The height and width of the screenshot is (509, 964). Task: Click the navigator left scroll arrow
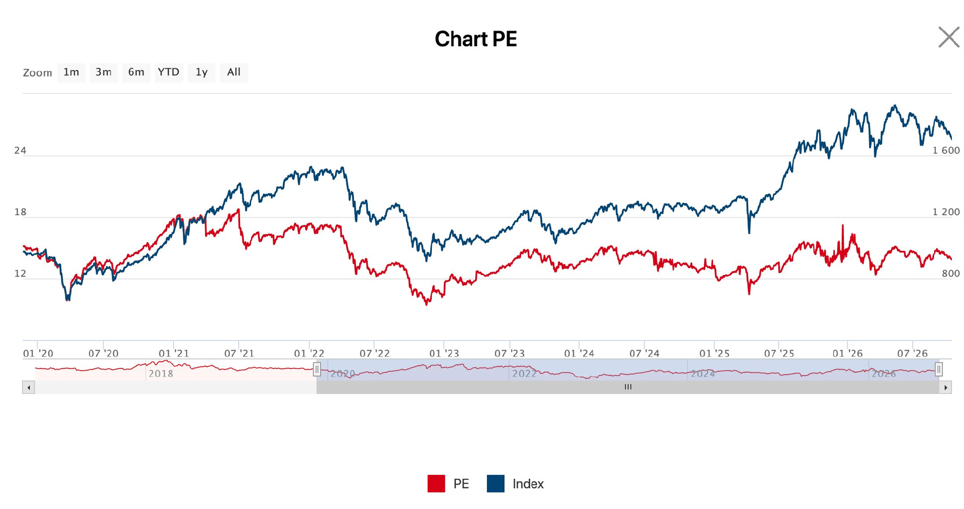[28, 387]
